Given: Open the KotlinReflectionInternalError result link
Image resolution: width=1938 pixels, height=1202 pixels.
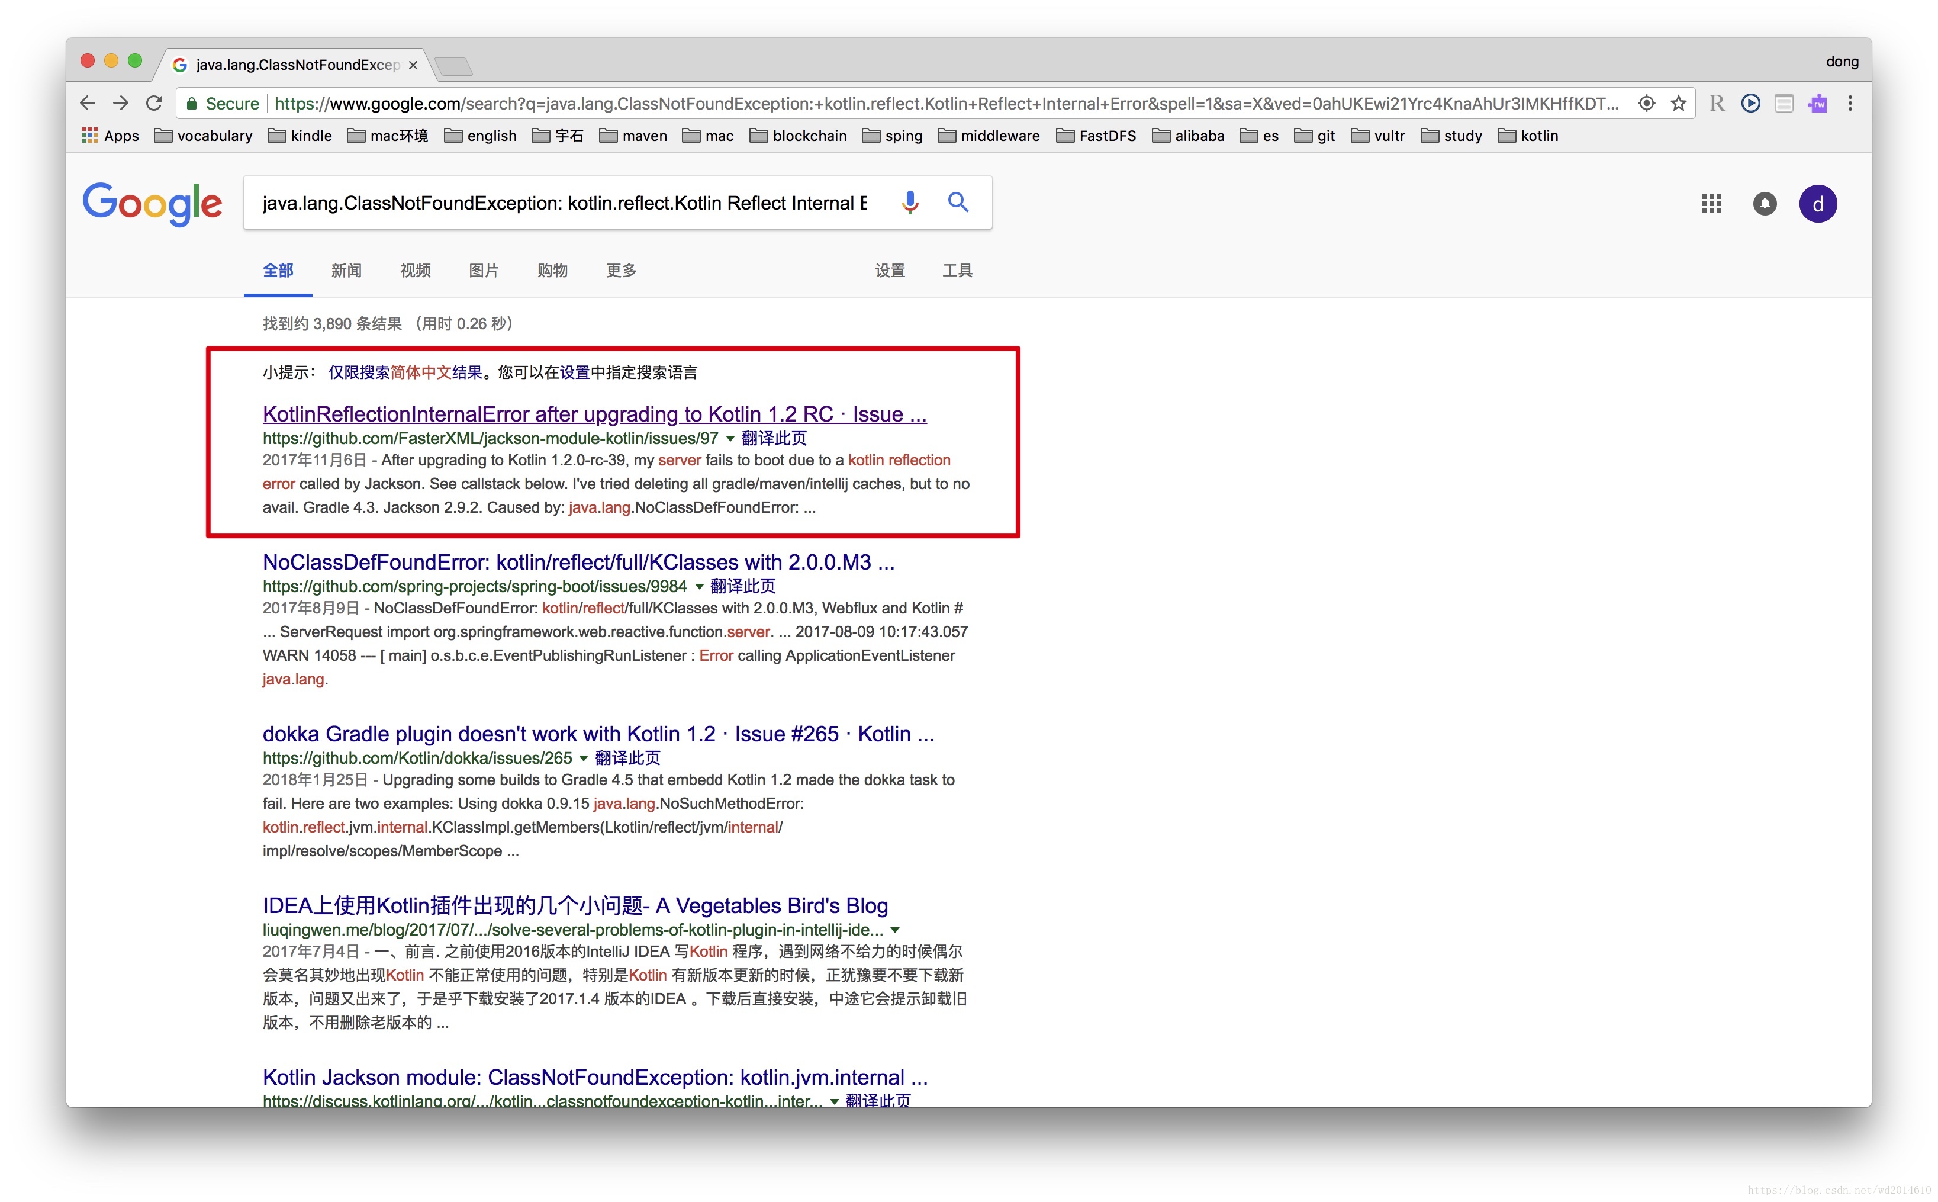Looking at the screenshot, I should click(x=594, y=414).
